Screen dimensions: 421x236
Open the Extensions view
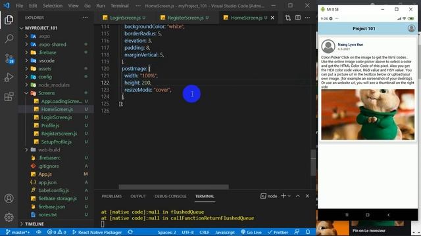tap(9, 96)
